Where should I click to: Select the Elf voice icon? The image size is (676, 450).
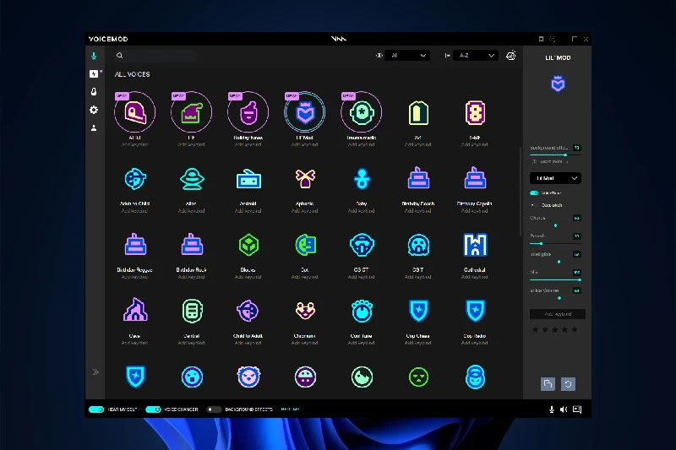click(x=192, y=112)
